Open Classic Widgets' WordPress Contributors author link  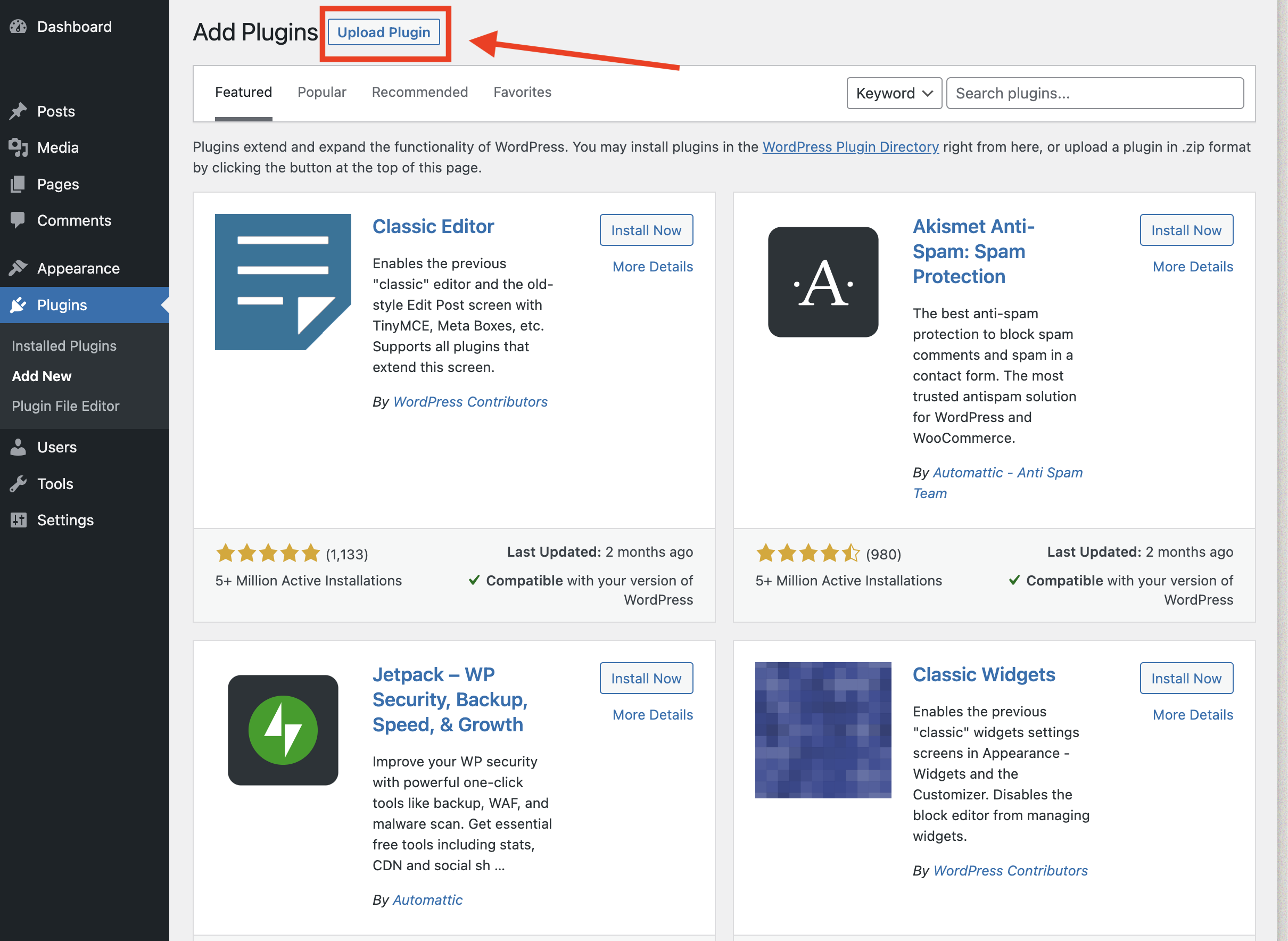click(1011, 871)
